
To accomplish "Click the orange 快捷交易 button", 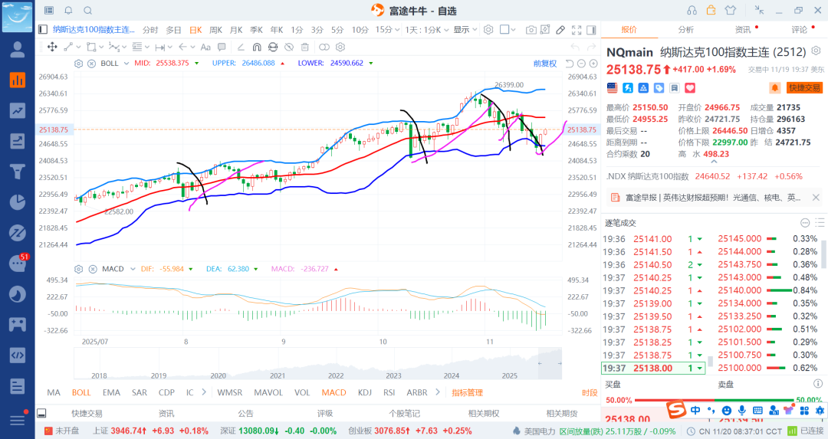I will coord(804,87).
